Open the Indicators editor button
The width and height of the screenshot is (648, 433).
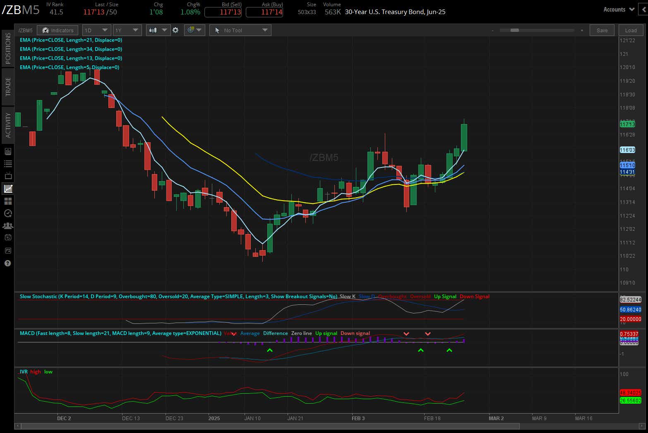tap(58, 30)
